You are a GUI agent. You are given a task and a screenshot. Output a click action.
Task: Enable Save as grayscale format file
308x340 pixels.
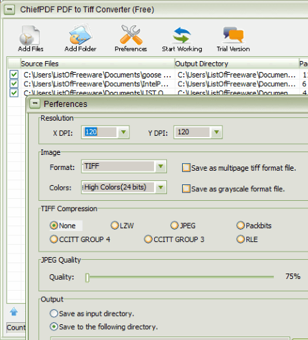click(186, 189)
